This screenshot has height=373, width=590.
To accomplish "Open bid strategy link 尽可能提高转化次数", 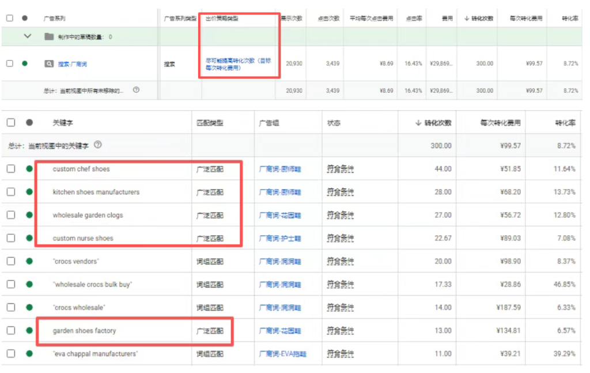I will click(238, 63).
